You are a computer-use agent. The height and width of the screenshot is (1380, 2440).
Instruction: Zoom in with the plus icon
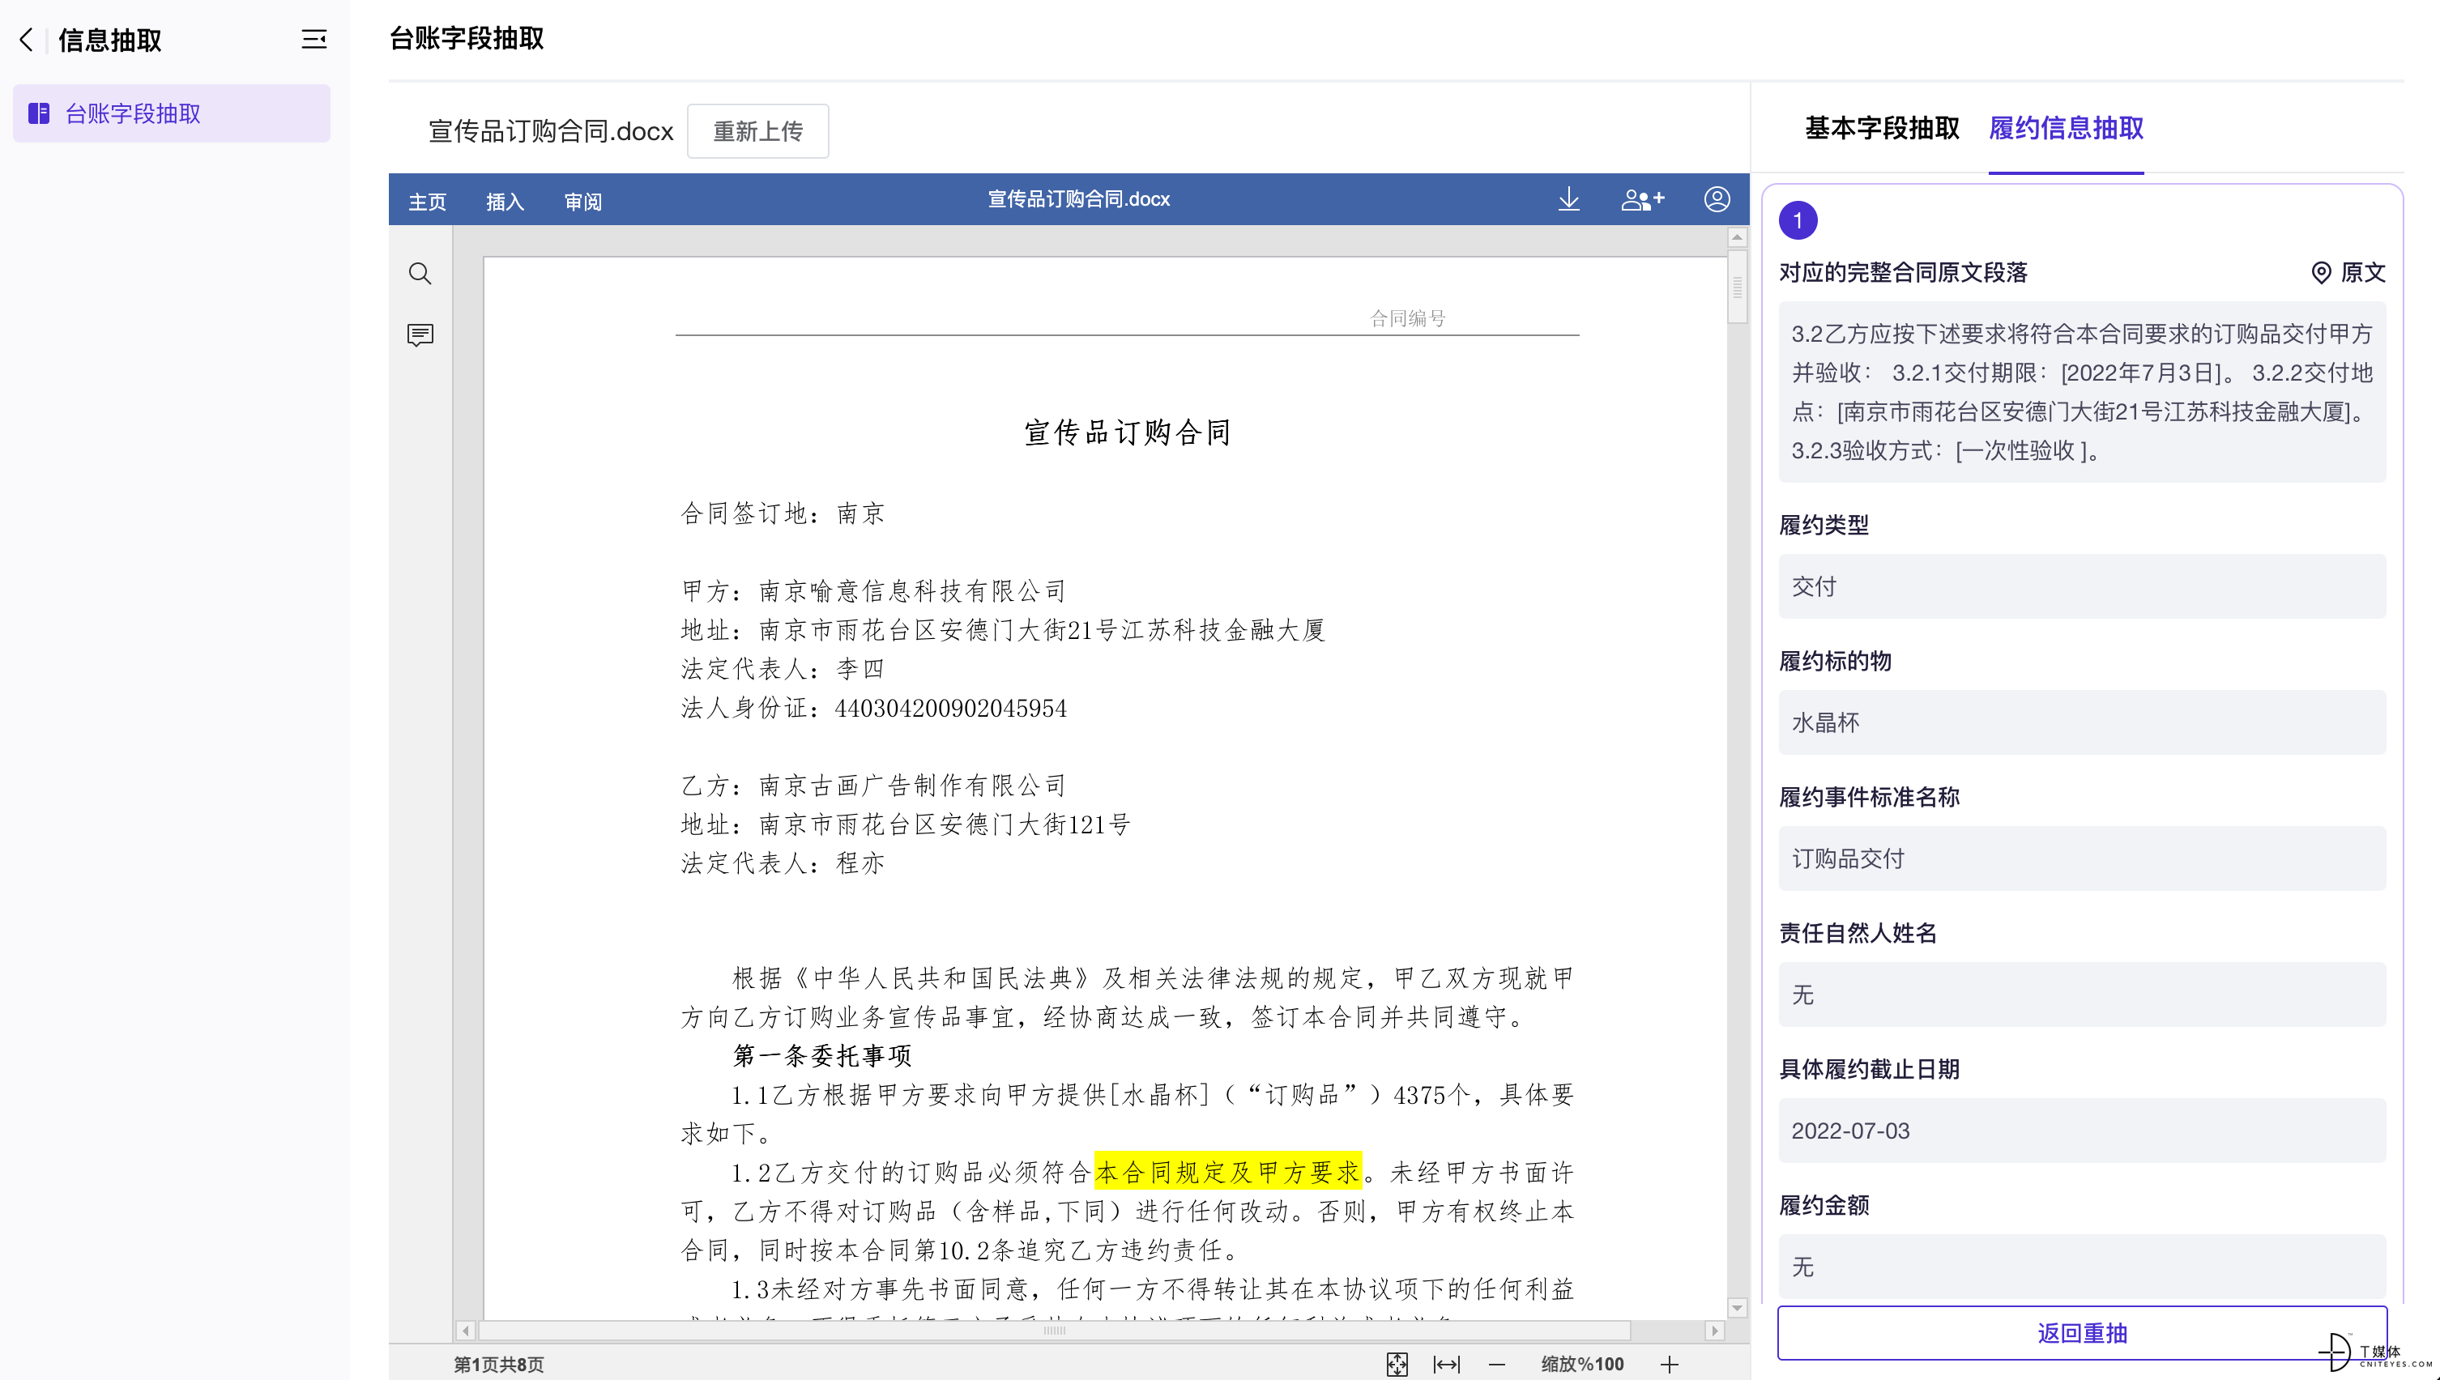[1670, 1364]
